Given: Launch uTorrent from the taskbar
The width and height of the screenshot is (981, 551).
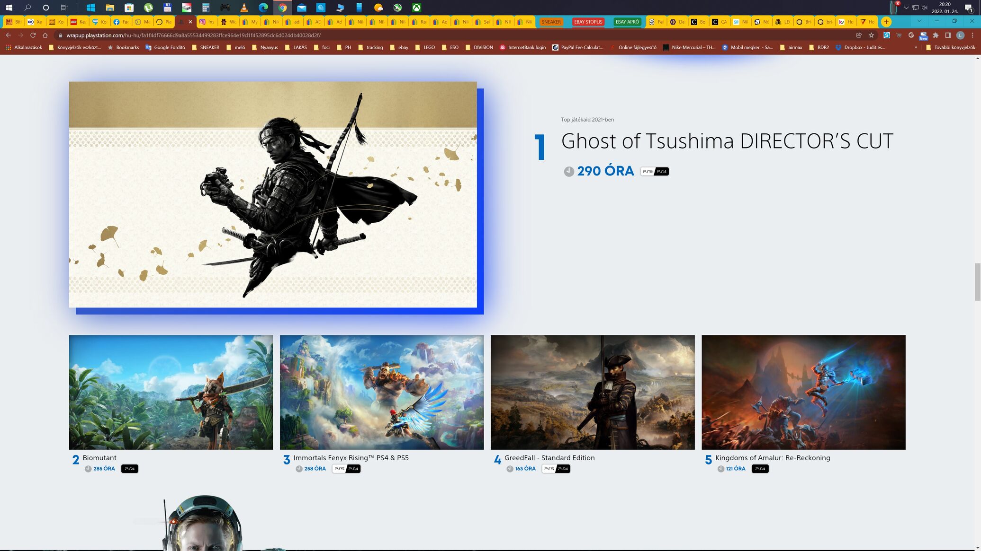Looking at the screenshot, I should coord(148,7).
